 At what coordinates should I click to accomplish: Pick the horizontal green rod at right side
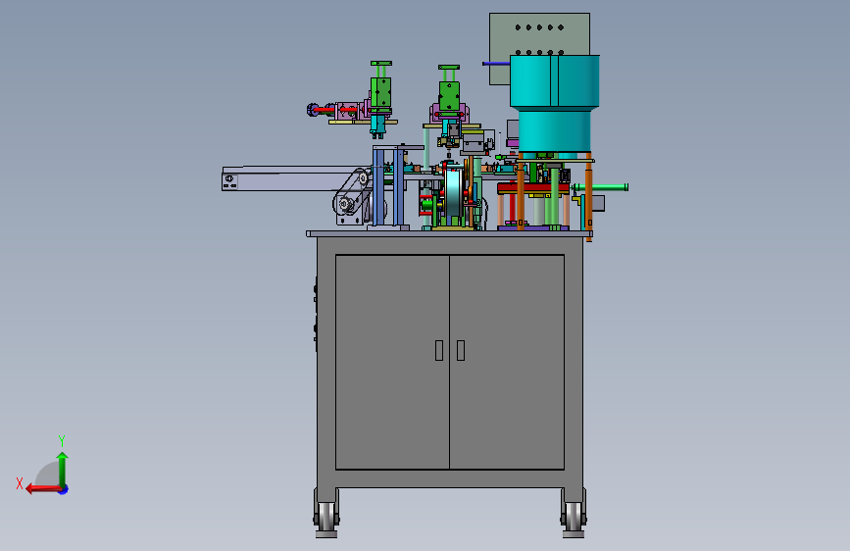pyautogui.click(x=601, y=187)
